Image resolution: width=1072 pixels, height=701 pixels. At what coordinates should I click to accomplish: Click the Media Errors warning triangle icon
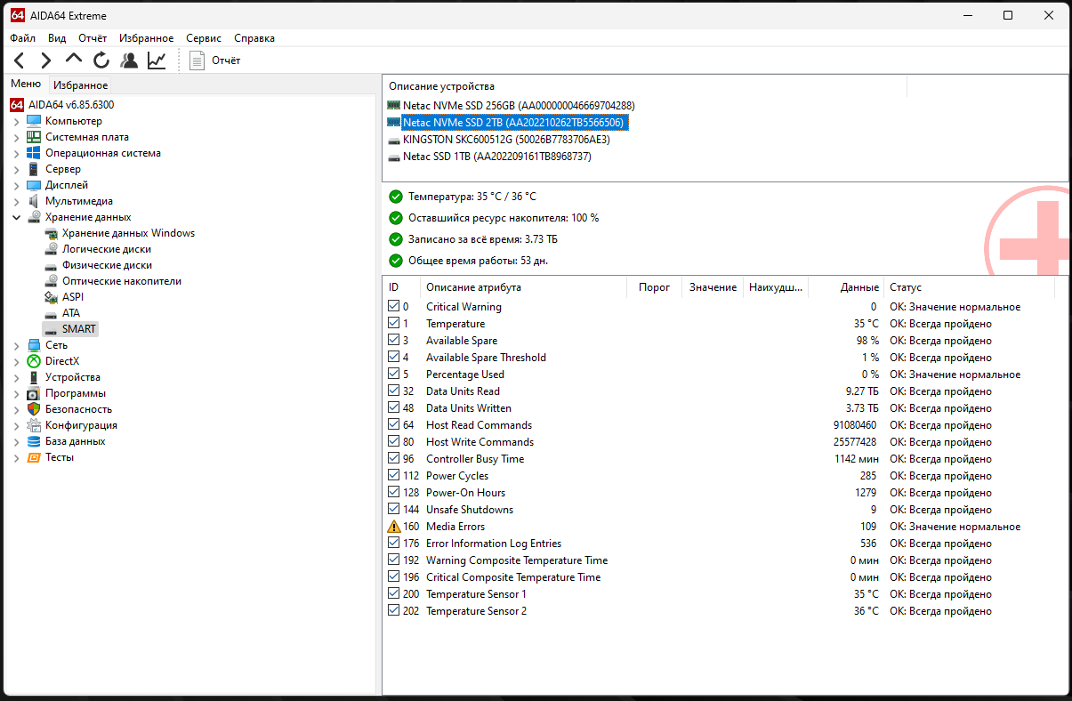point(394,527)
